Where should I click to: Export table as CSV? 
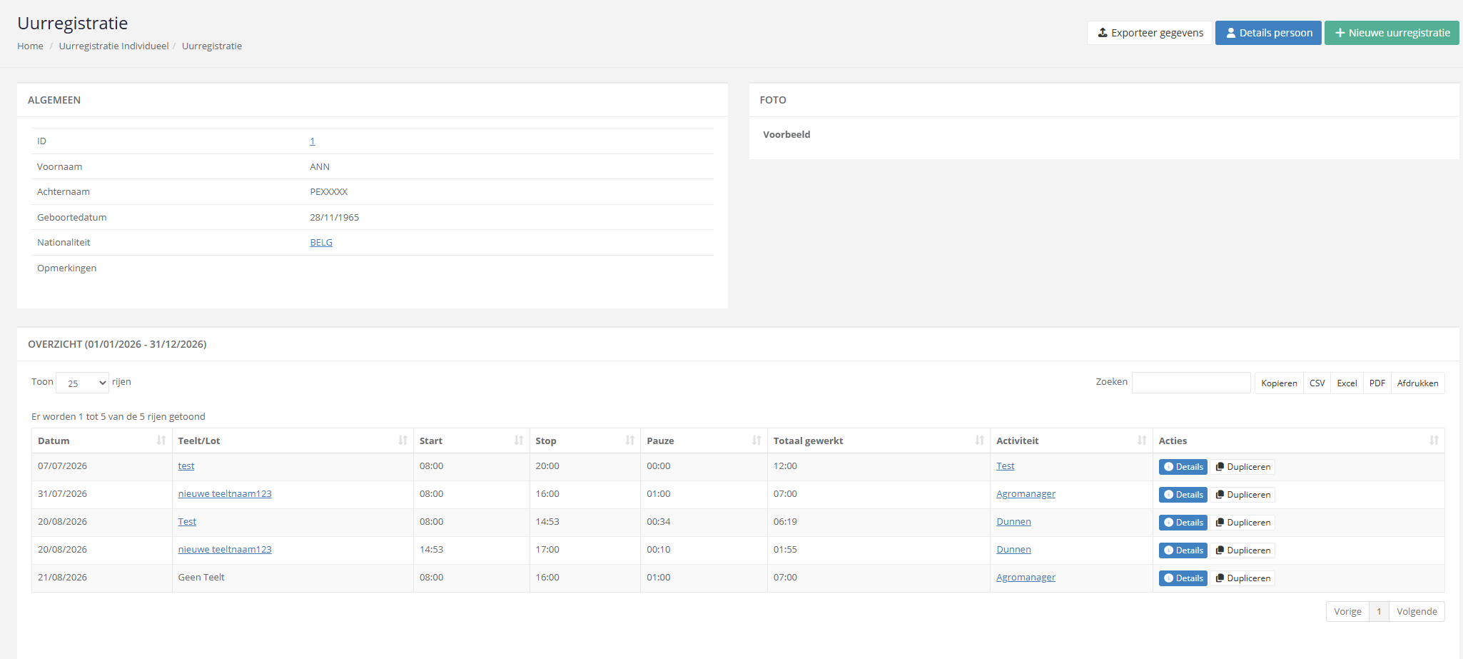tap(1317, 383)
